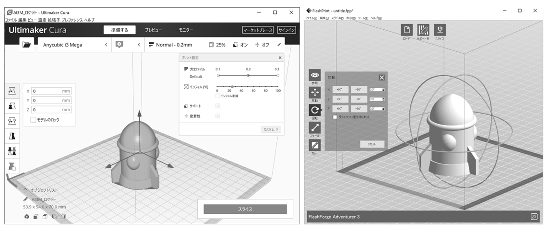This screenshot has height=232, width=549.
Task: Collapse the オブジェクトリスト object list
Action: point(25,190)
